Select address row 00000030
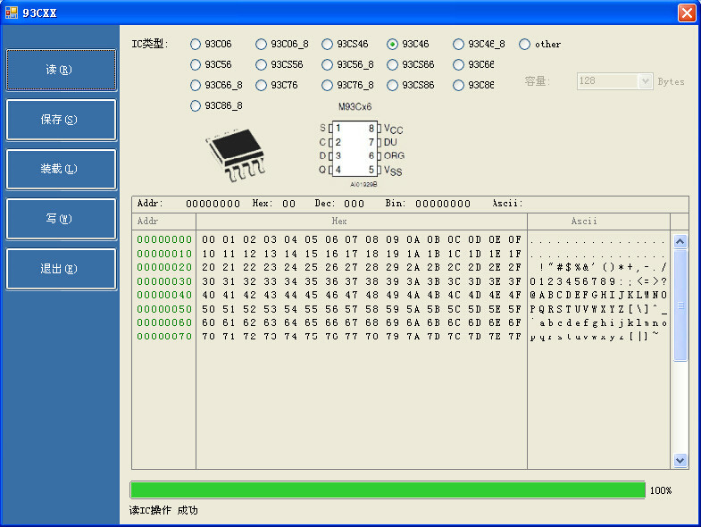The height and width of the screenshot is (527, 701). coord(164,281)
